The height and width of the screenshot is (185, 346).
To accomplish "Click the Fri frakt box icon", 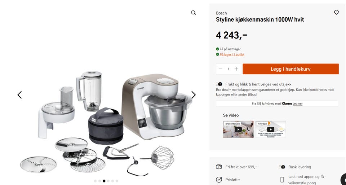I will pos(219,167).
